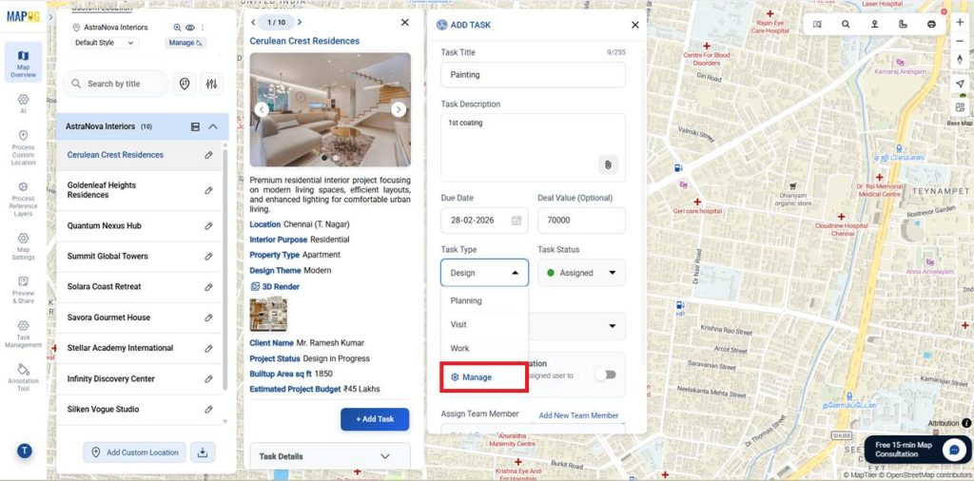974x481 pixels.
Task: Zoom in on the map
Action: 960,23
